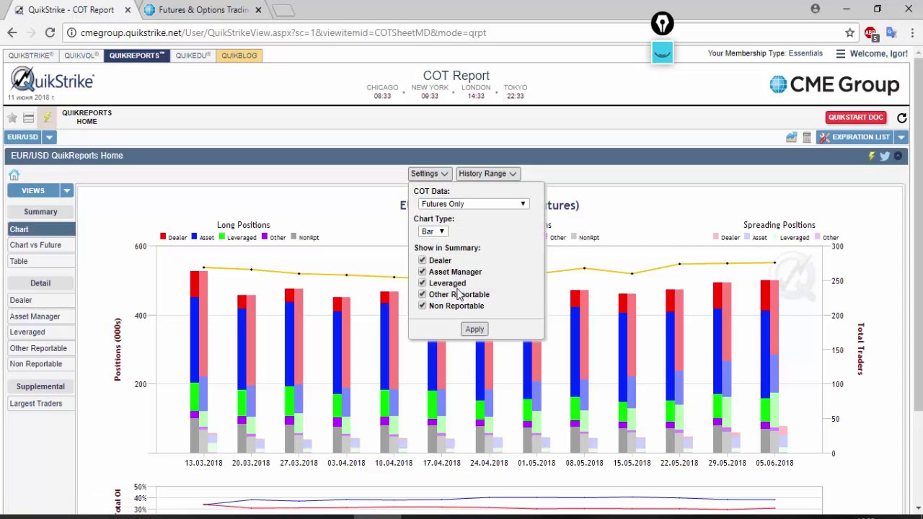The image size is (923, 519).
Task: Click the list view icon beside the star
Action: click(x=29, y=117)
